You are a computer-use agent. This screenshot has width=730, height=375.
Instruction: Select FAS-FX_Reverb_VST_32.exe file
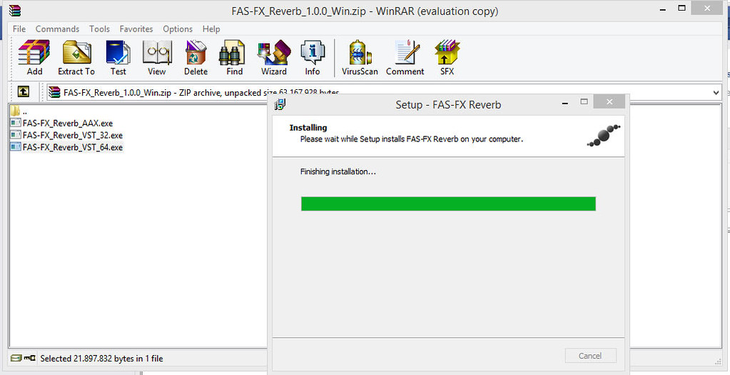pos(72,135)
